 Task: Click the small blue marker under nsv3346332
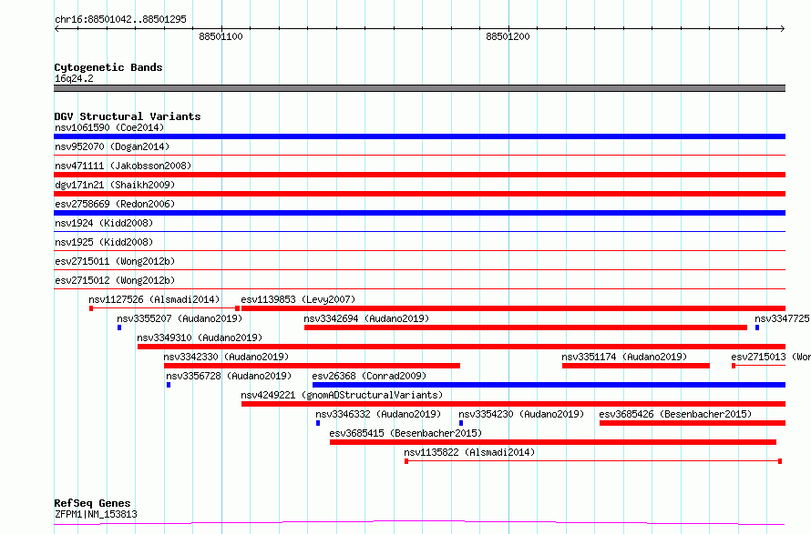point(318,423)
